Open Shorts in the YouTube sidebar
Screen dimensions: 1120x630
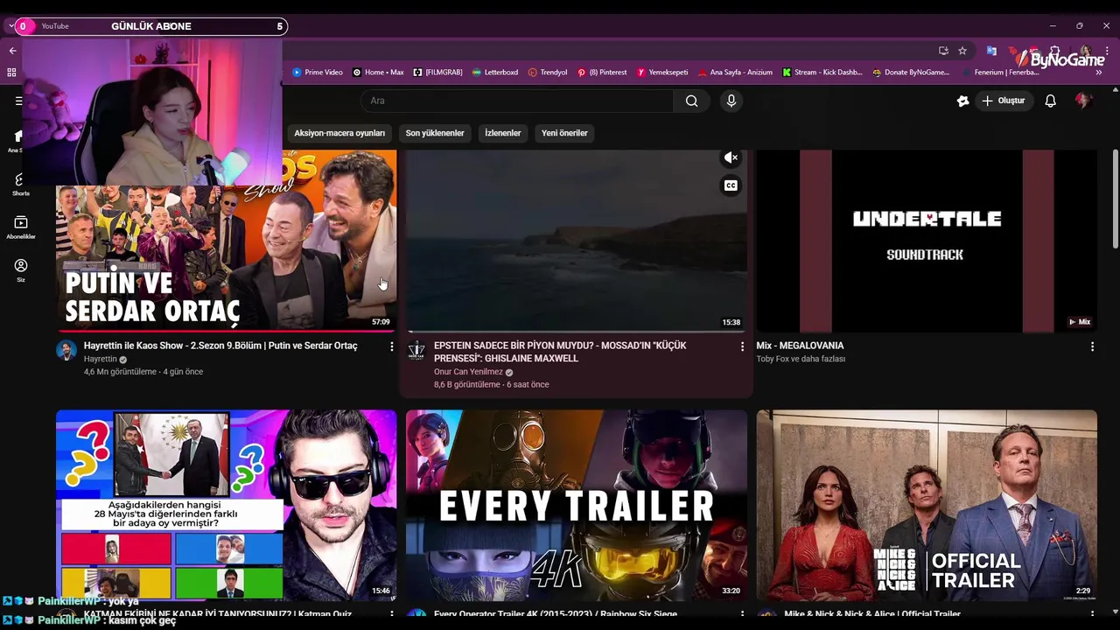point(21,184)
